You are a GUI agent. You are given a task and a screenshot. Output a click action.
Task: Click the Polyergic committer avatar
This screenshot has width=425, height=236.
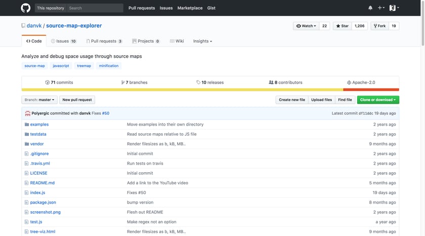[27, 113]
